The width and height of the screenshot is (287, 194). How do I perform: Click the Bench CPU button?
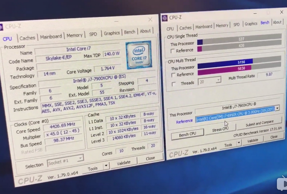(x=187, y=134)
